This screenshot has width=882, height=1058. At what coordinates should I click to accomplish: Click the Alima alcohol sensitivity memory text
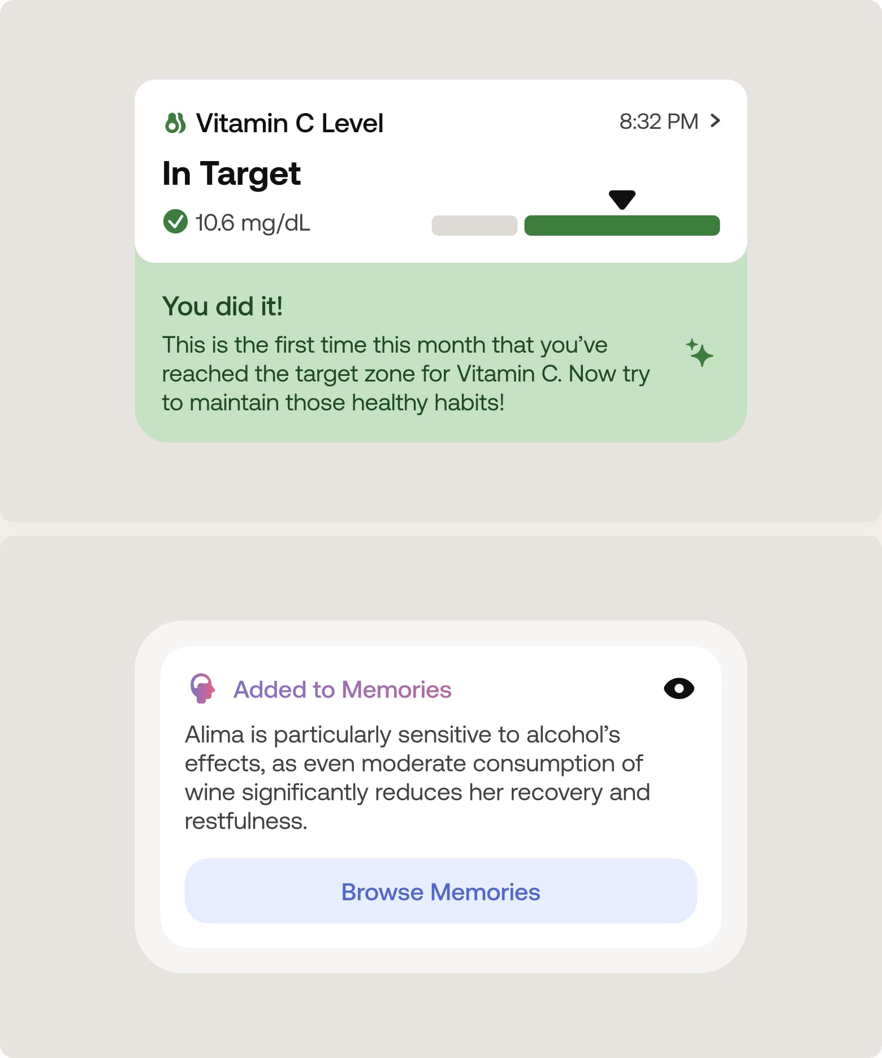click(417, 778)
